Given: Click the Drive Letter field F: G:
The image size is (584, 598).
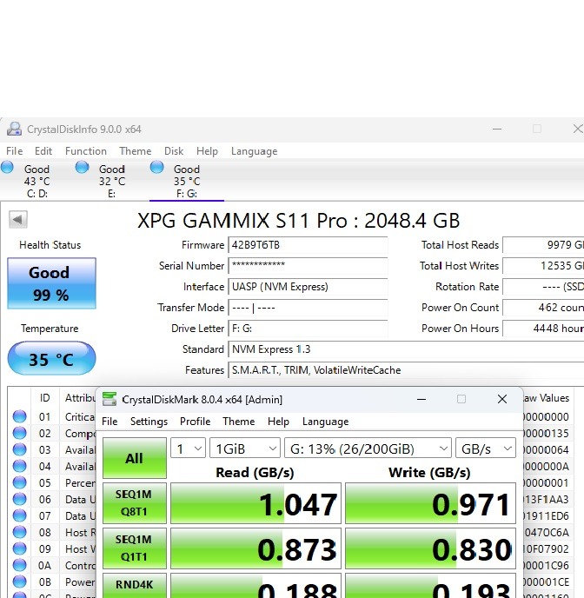Looking at the screenshot, I should [x=308, y=329].
